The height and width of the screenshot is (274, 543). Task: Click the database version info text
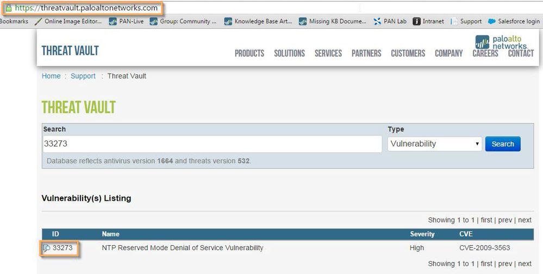(x=149, y=161)
